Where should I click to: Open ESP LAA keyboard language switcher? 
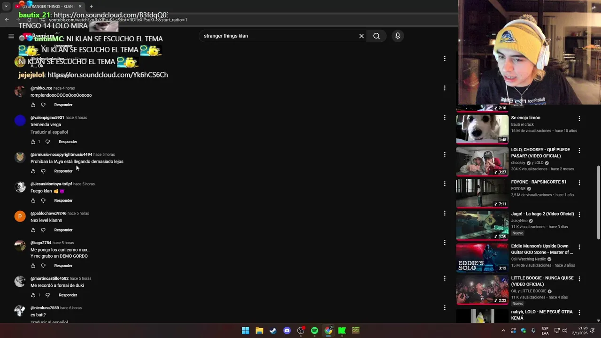tap(545, 330)
